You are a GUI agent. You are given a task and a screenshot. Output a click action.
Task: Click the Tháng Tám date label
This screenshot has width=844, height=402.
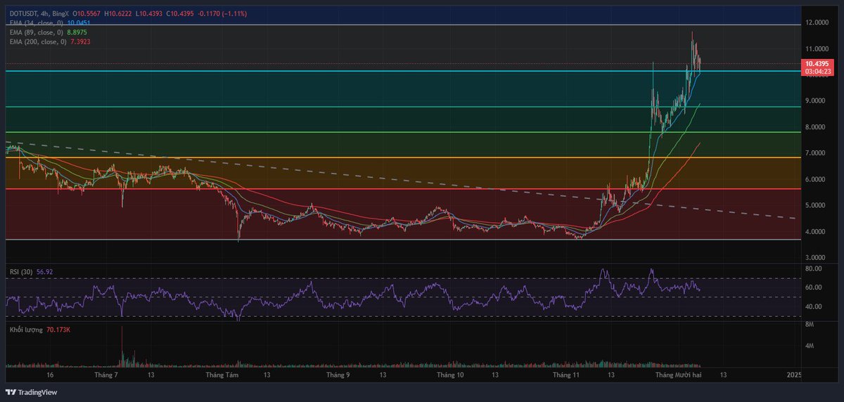(x=224, y=376)
